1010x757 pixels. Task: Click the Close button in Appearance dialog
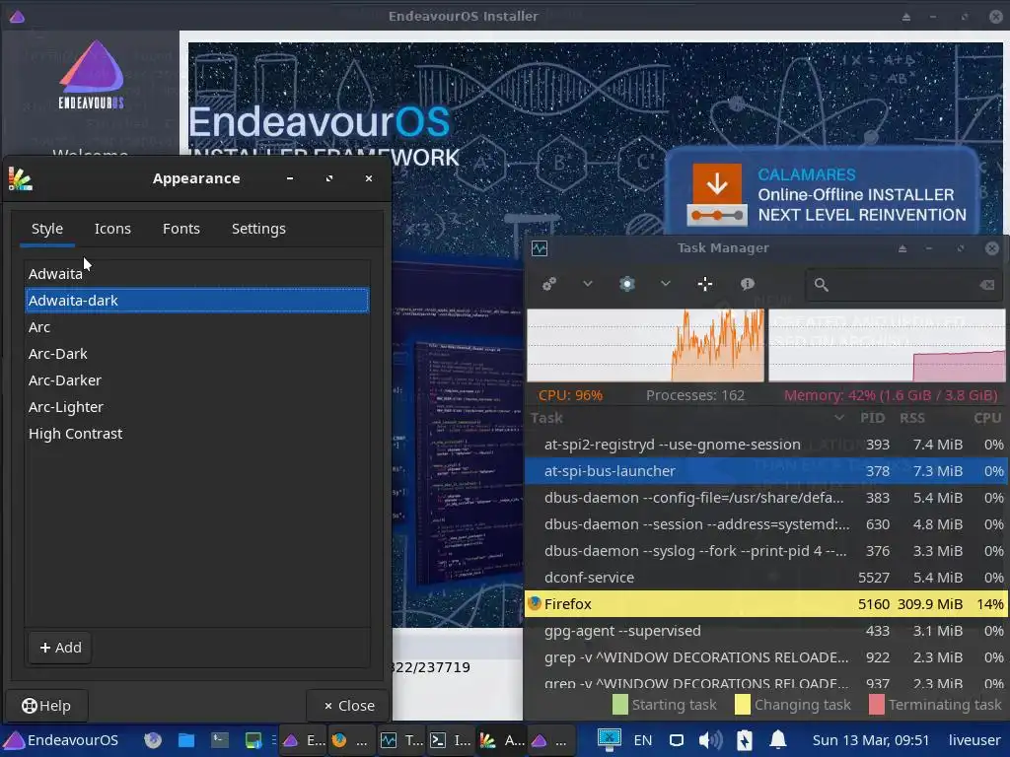coord(348,706)
